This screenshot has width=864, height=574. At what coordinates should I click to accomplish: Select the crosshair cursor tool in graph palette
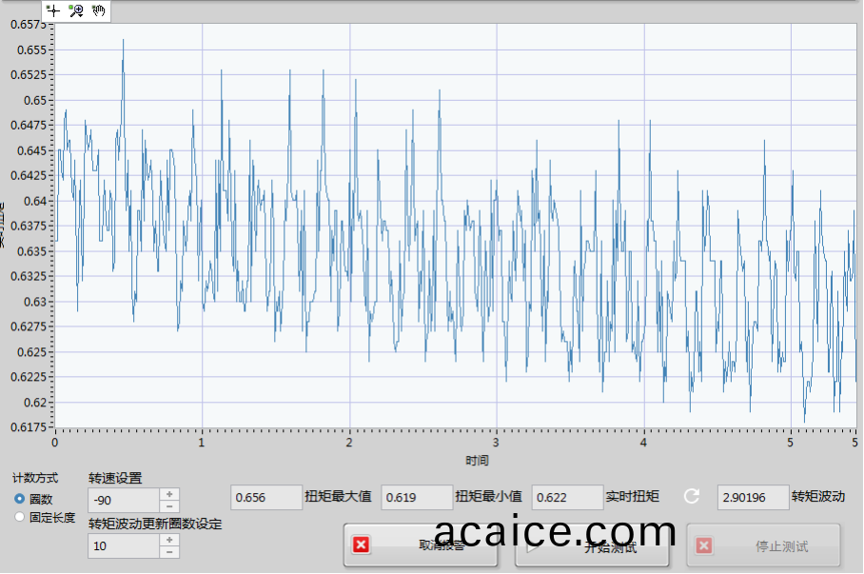pyautogui.click(x=54, y=10)
